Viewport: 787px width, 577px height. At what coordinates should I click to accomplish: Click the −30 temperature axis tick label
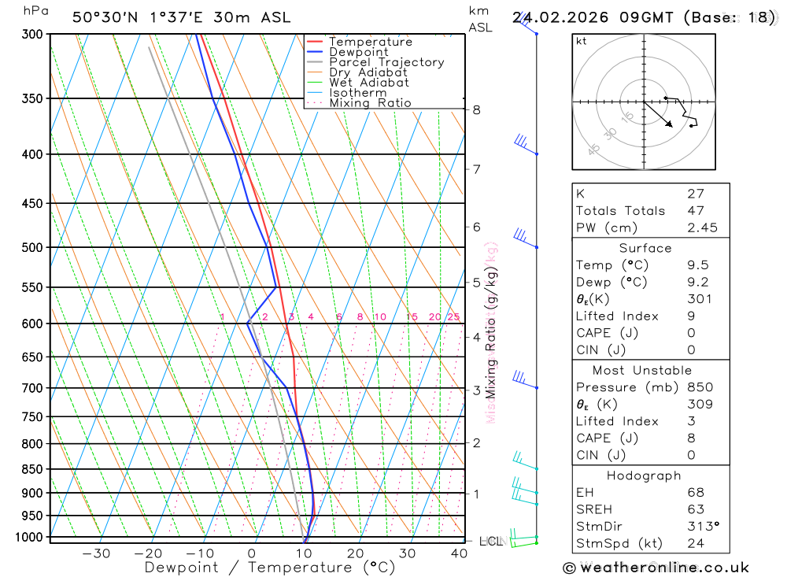pos(96,553)
